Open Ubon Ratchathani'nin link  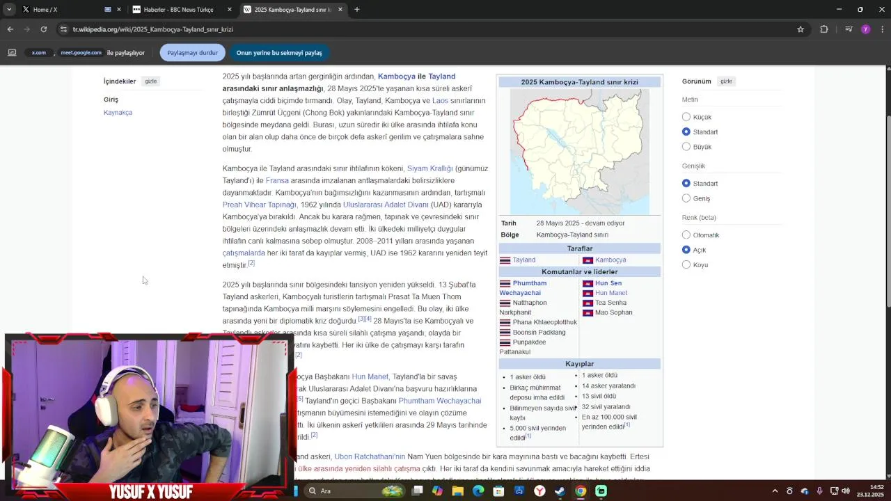(370, 457)
